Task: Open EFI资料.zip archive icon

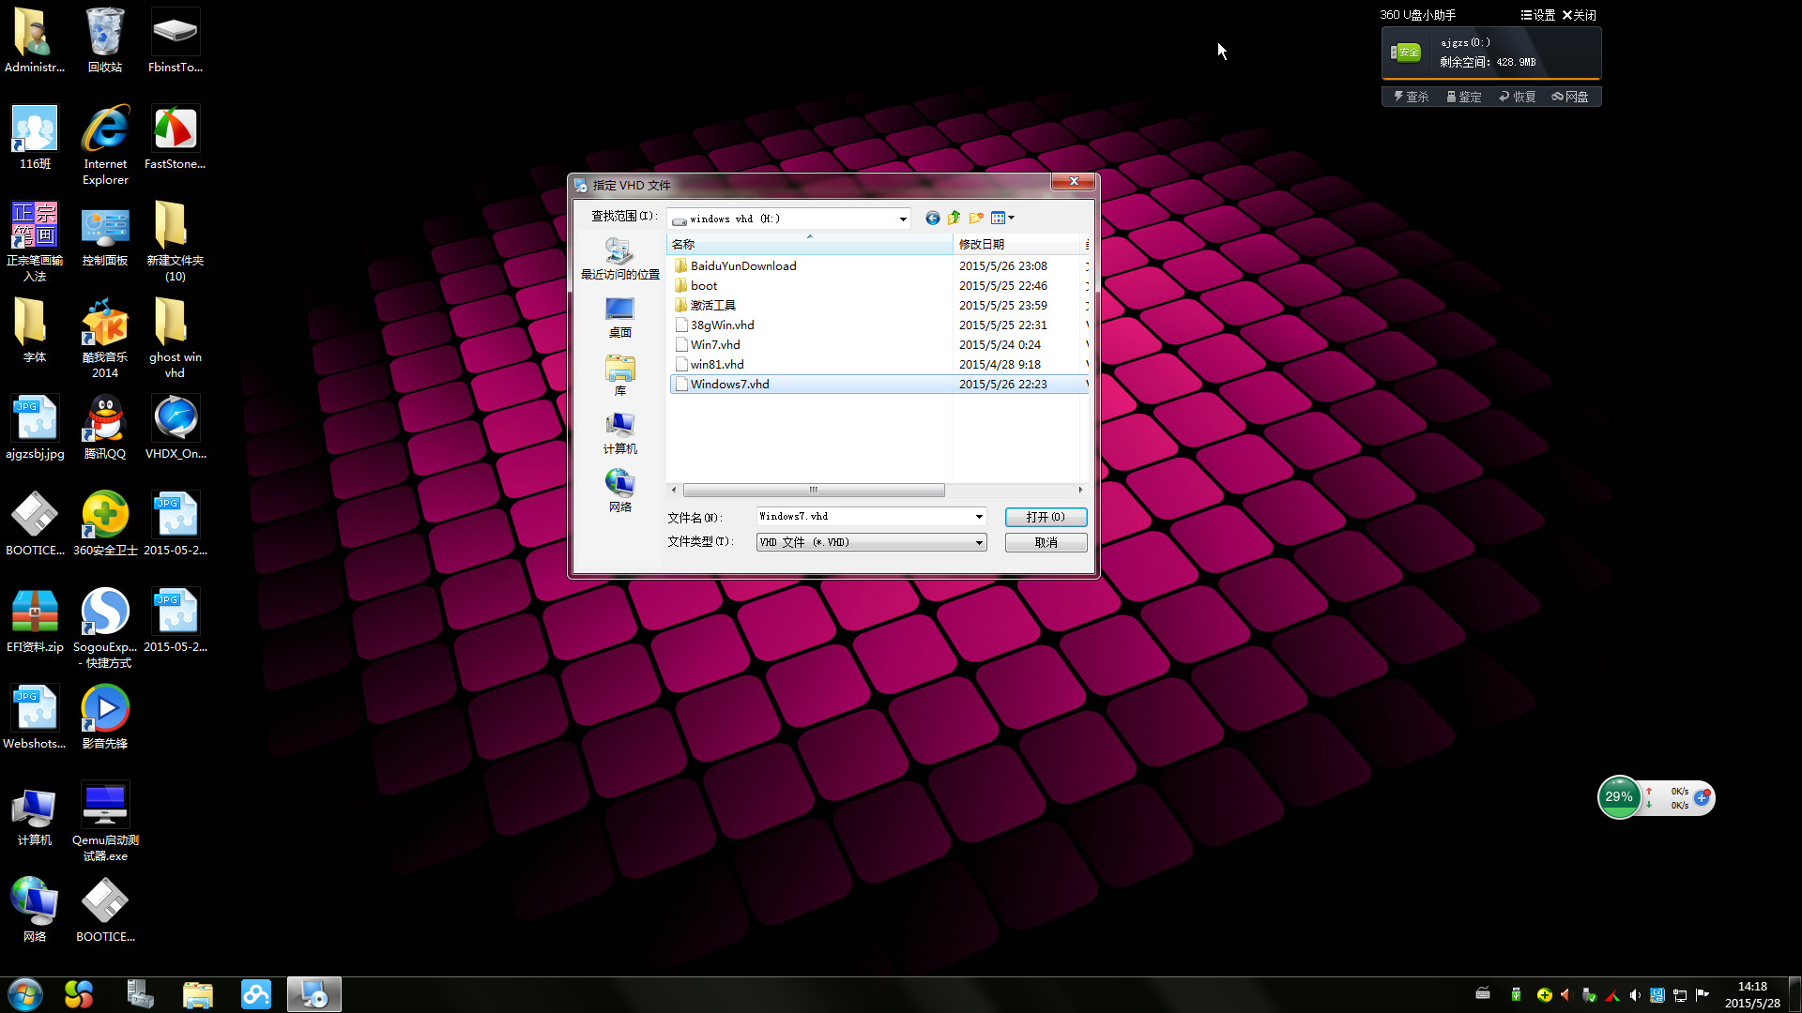Action: click(x=35, y=621)
